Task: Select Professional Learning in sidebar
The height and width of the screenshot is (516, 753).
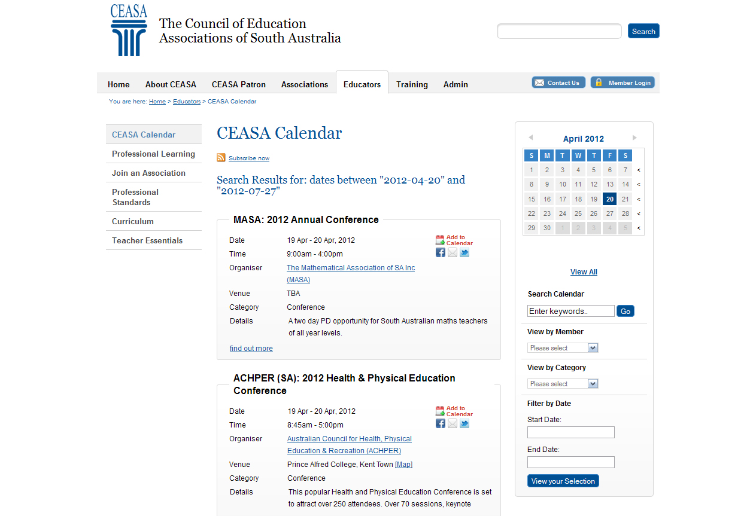Action: 153,154
